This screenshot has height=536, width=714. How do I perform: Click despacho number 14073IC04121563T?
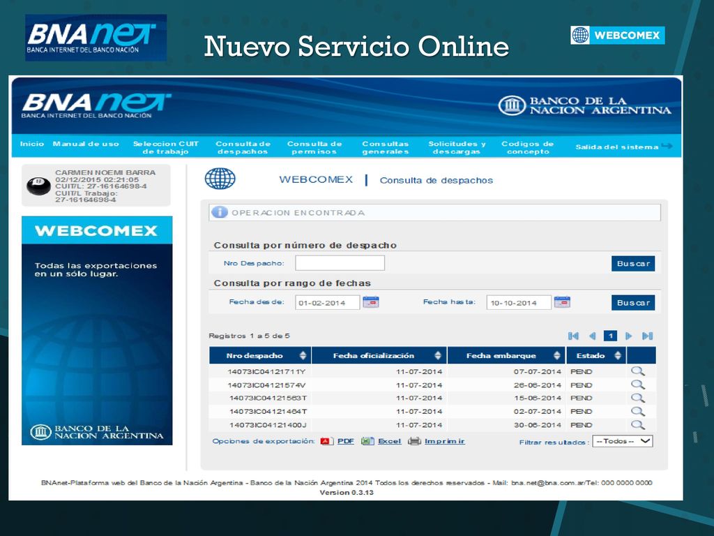pyautogui.click(x=268, y=399)
